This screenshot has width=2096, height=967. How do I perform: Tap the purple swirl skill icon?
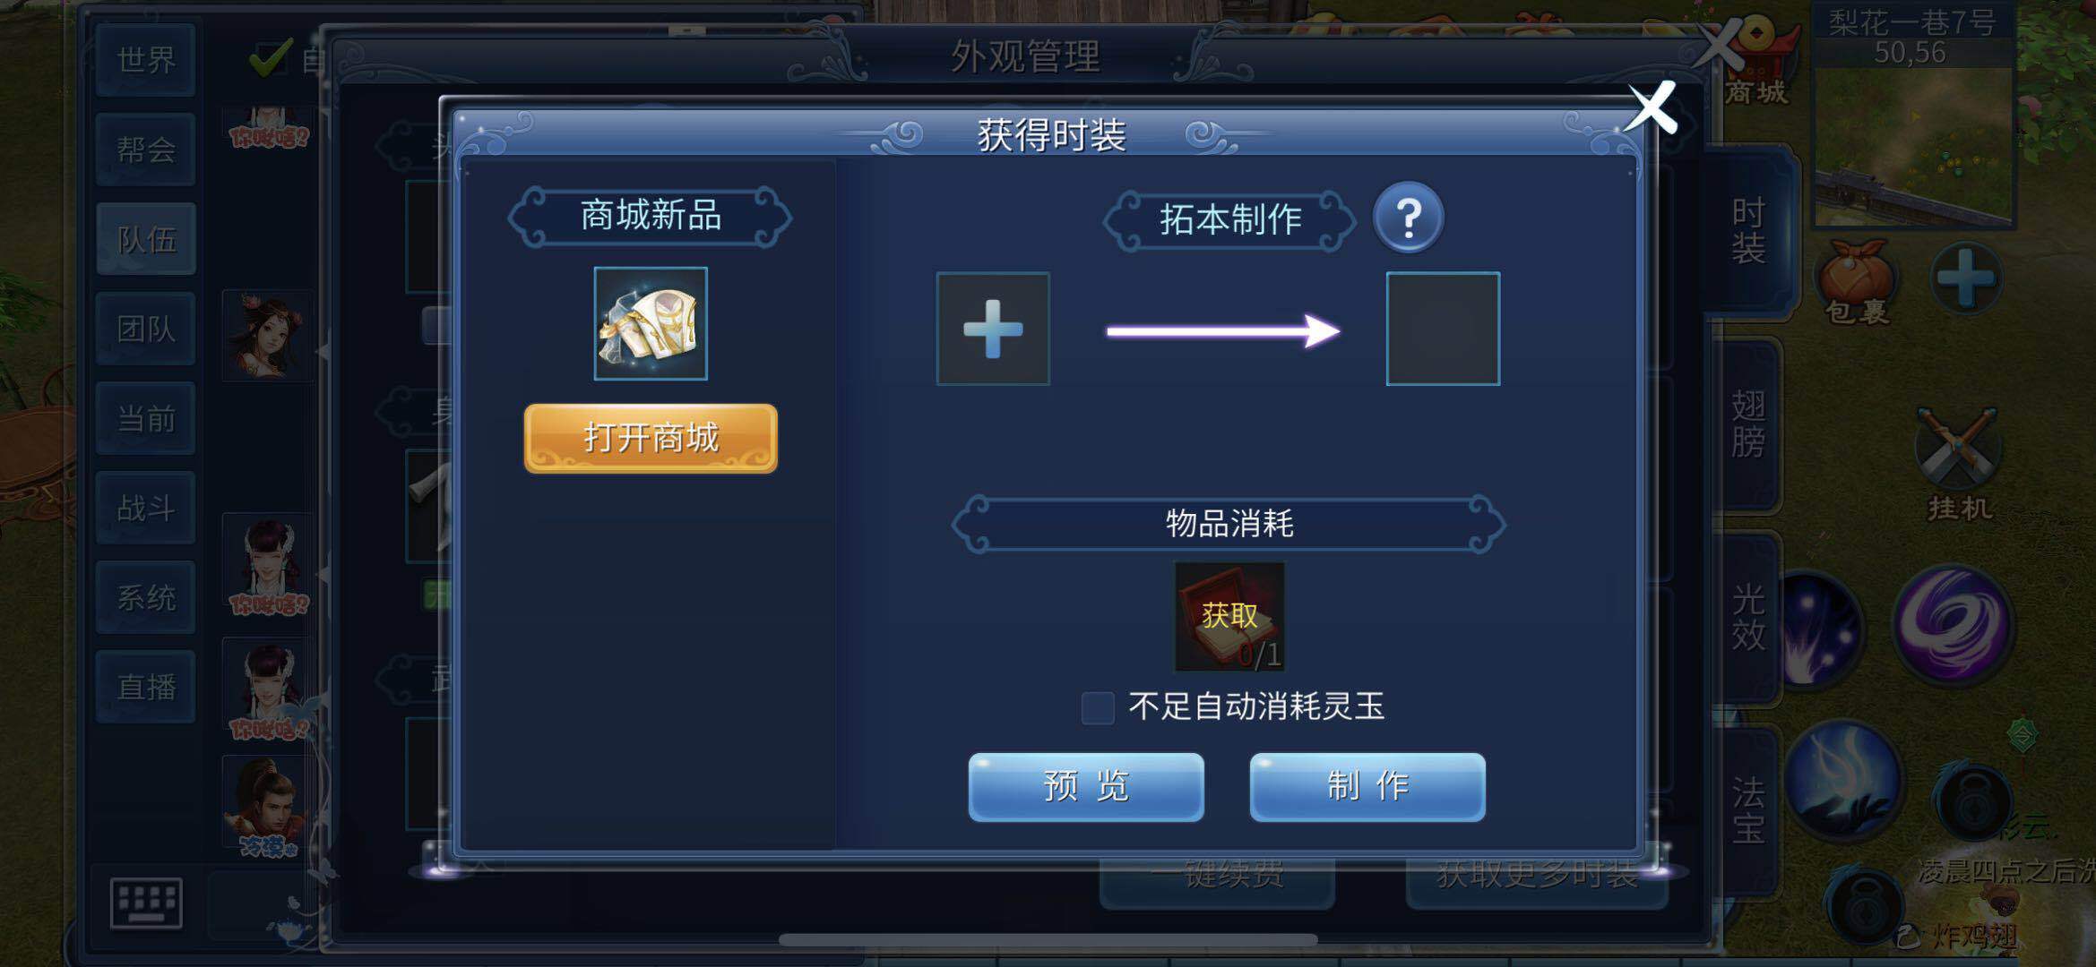(1953, 624)
